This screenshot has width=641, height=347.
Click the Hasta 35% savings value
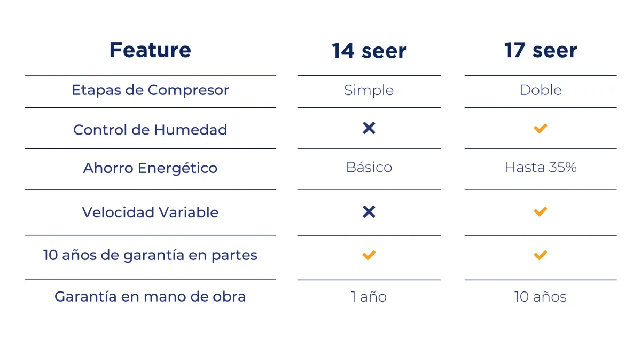point(541,168)
